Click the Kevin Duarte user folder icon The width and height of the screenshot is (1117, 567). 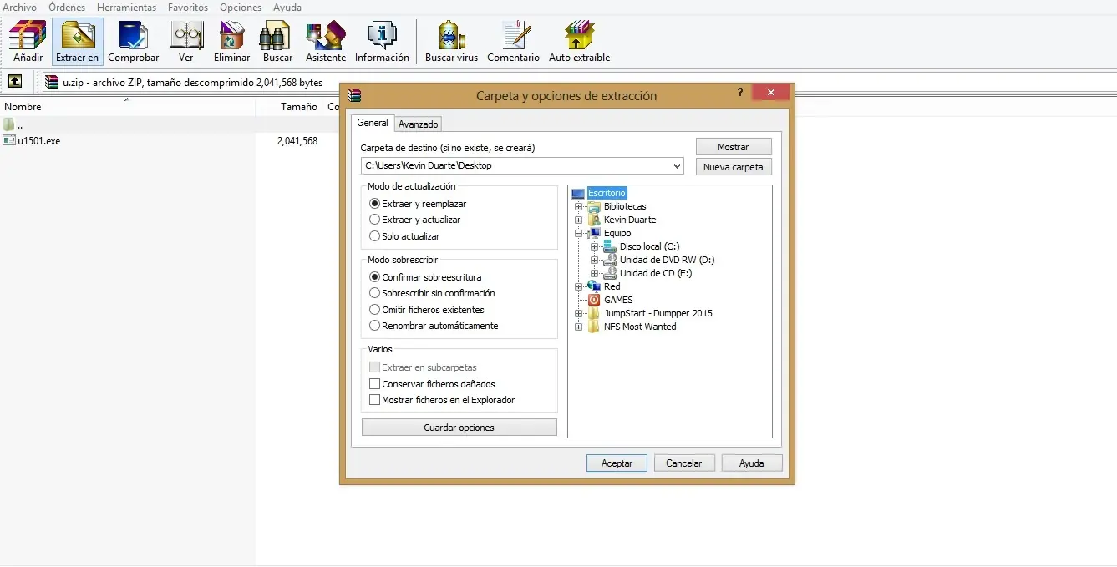pos(594,220)
